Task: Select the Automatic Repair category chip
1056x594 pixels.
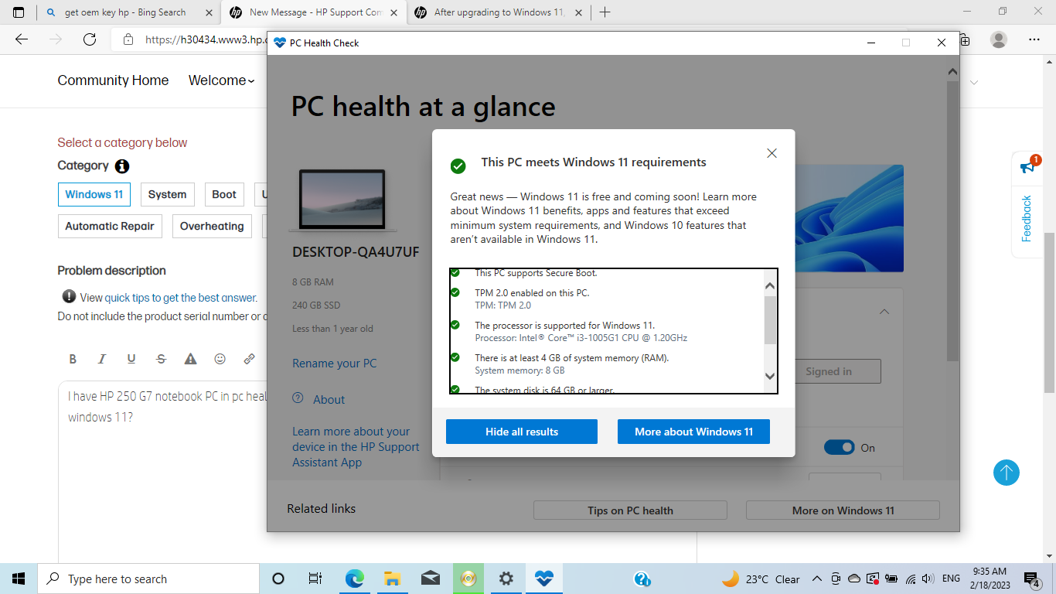Action: 110,227
